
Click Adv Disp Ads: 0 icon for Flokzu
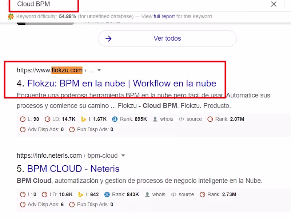pos(23,129)
